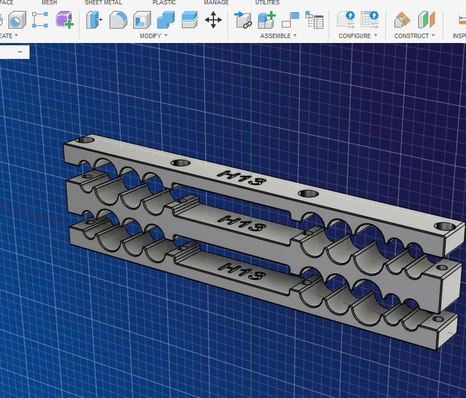Image resolution: width=466 pixels, height=398 pixels.
Task: Expand the CONSTRUCT dropdown menu
Action: click(414, 36)
